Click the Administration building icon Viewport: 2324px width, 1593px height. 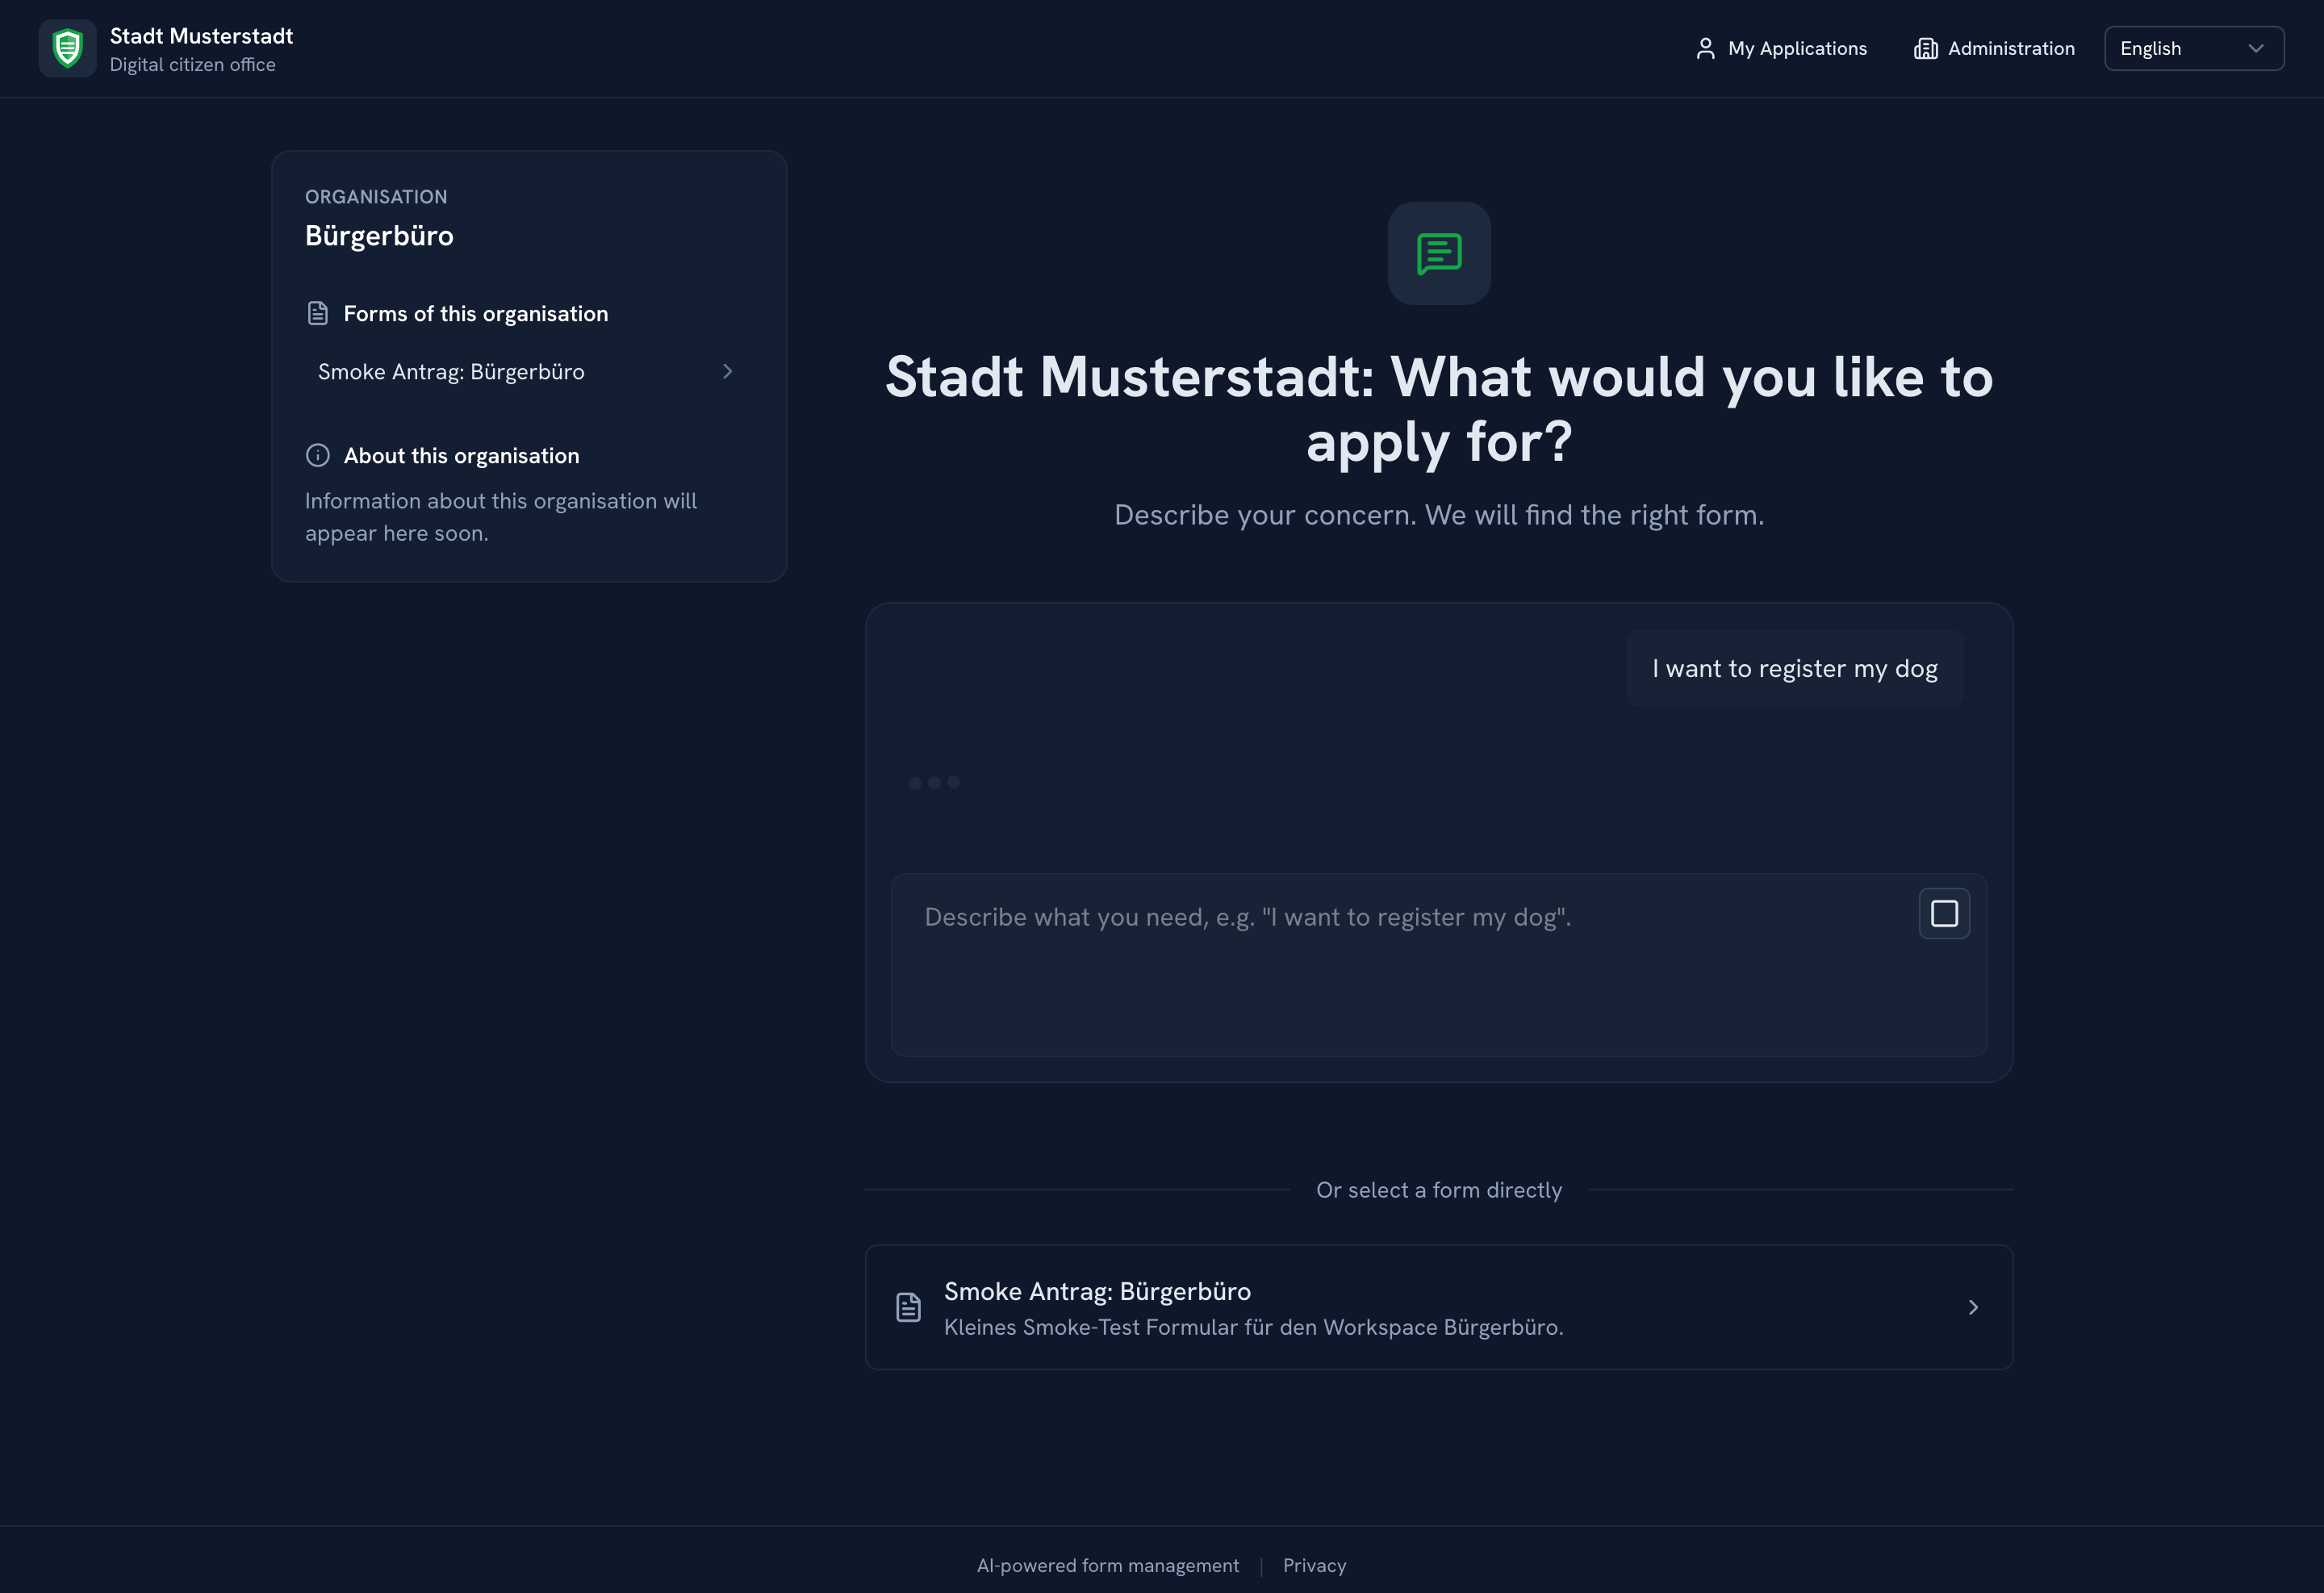point(1926,48)
